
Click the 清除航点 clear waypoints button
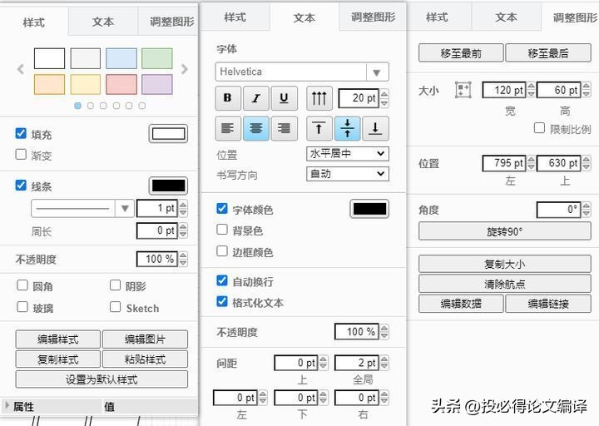coord(505,284)
